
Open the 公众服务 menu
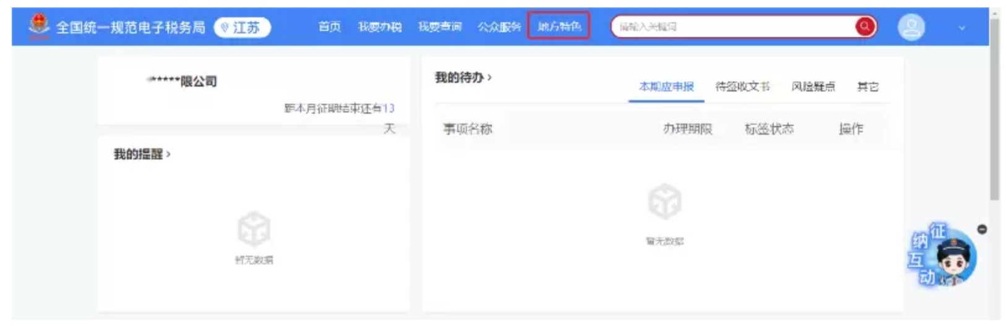click(499, 27)
